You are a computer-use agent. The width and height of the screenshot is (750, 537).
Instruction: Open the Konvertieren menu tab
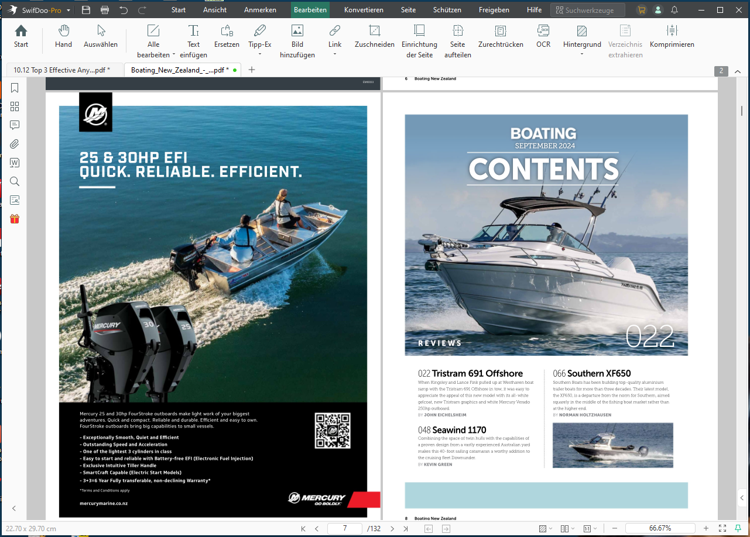tap(364, 10)
